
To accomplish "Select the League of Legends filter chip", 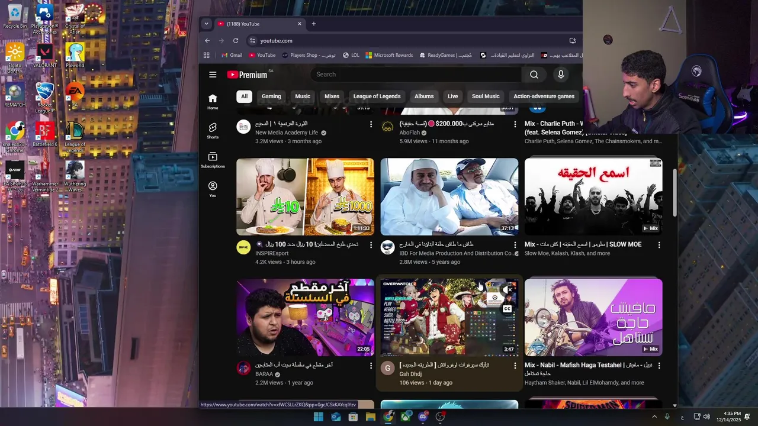I will (x=377, y=96).
